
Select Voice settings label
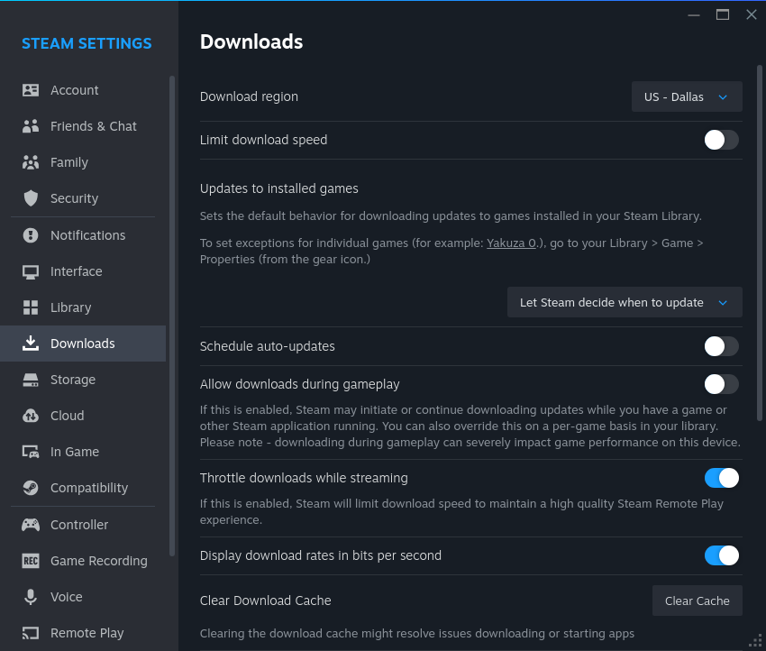pos(67,597)
